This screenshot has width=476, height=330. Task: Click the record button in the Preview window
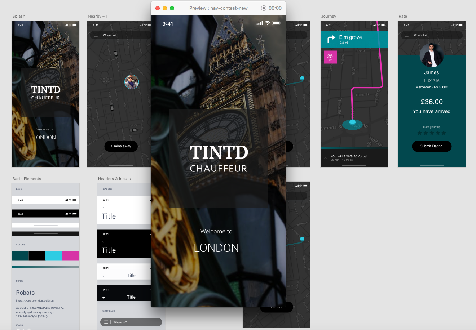tap(264, 8)
